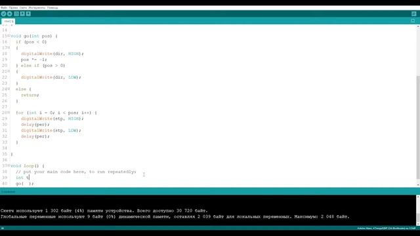Place cursor on 'if (pos < 0)' line
420x236 pixels.
click(x=31, y=42)
